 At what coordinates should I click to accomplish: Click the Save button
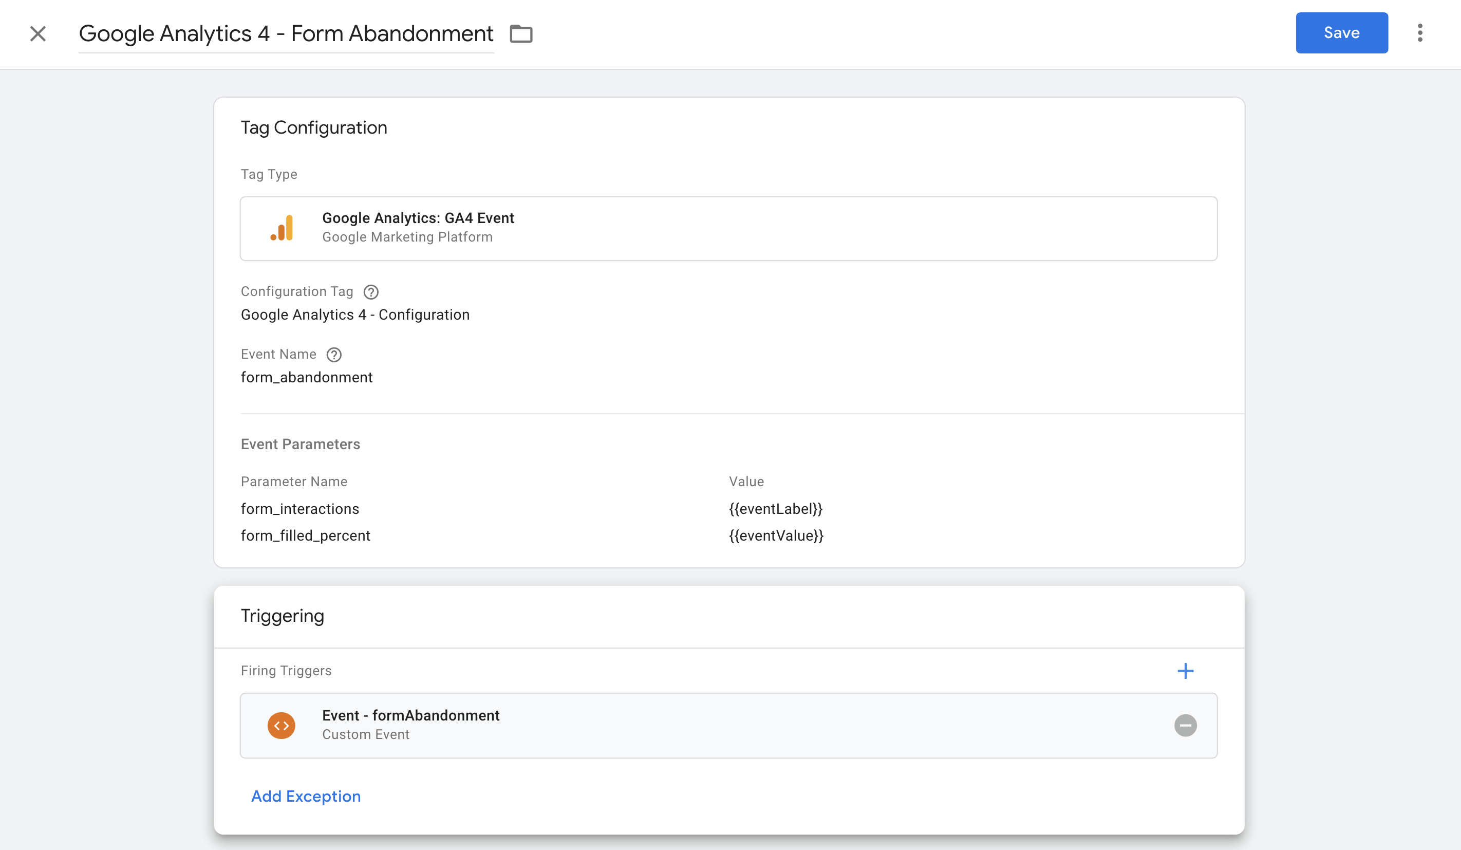click(x=1342, y=33)
